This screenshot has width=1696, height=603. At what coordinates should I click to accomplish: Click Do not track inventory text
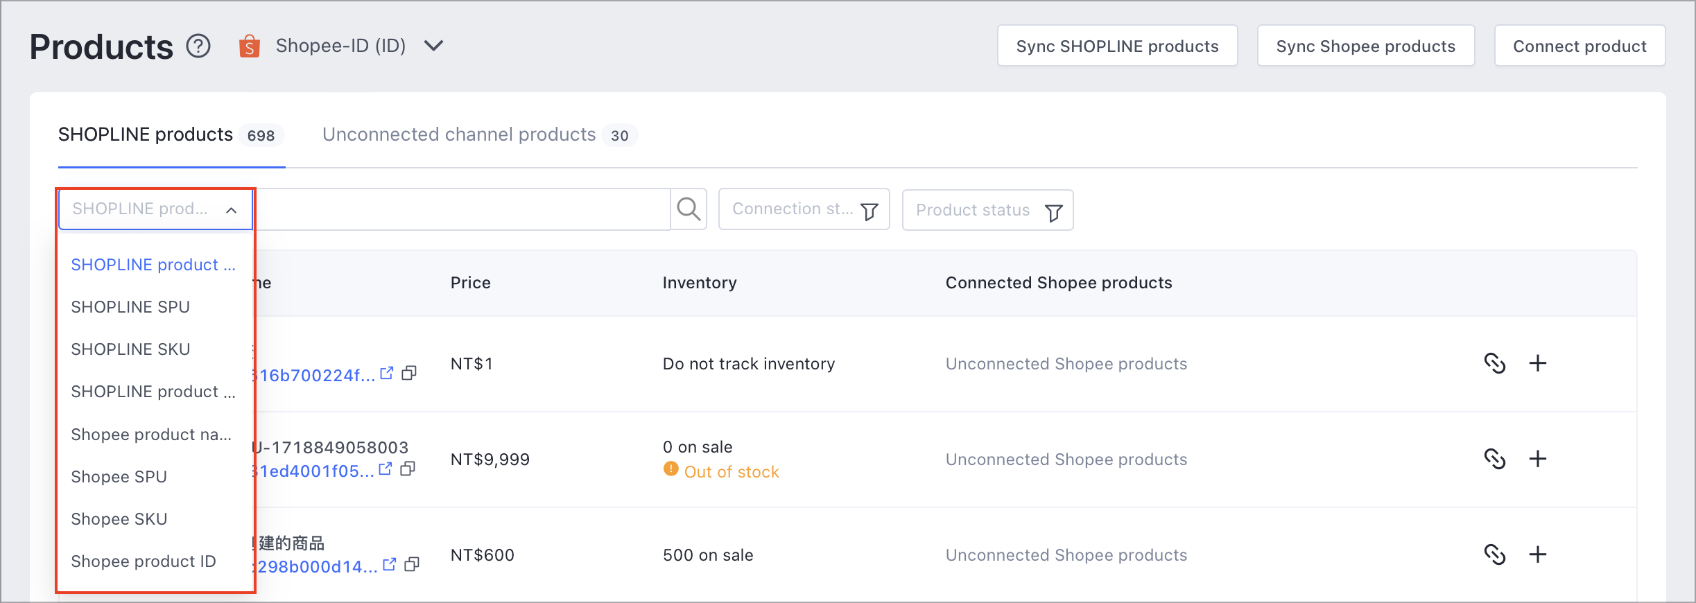749,364
